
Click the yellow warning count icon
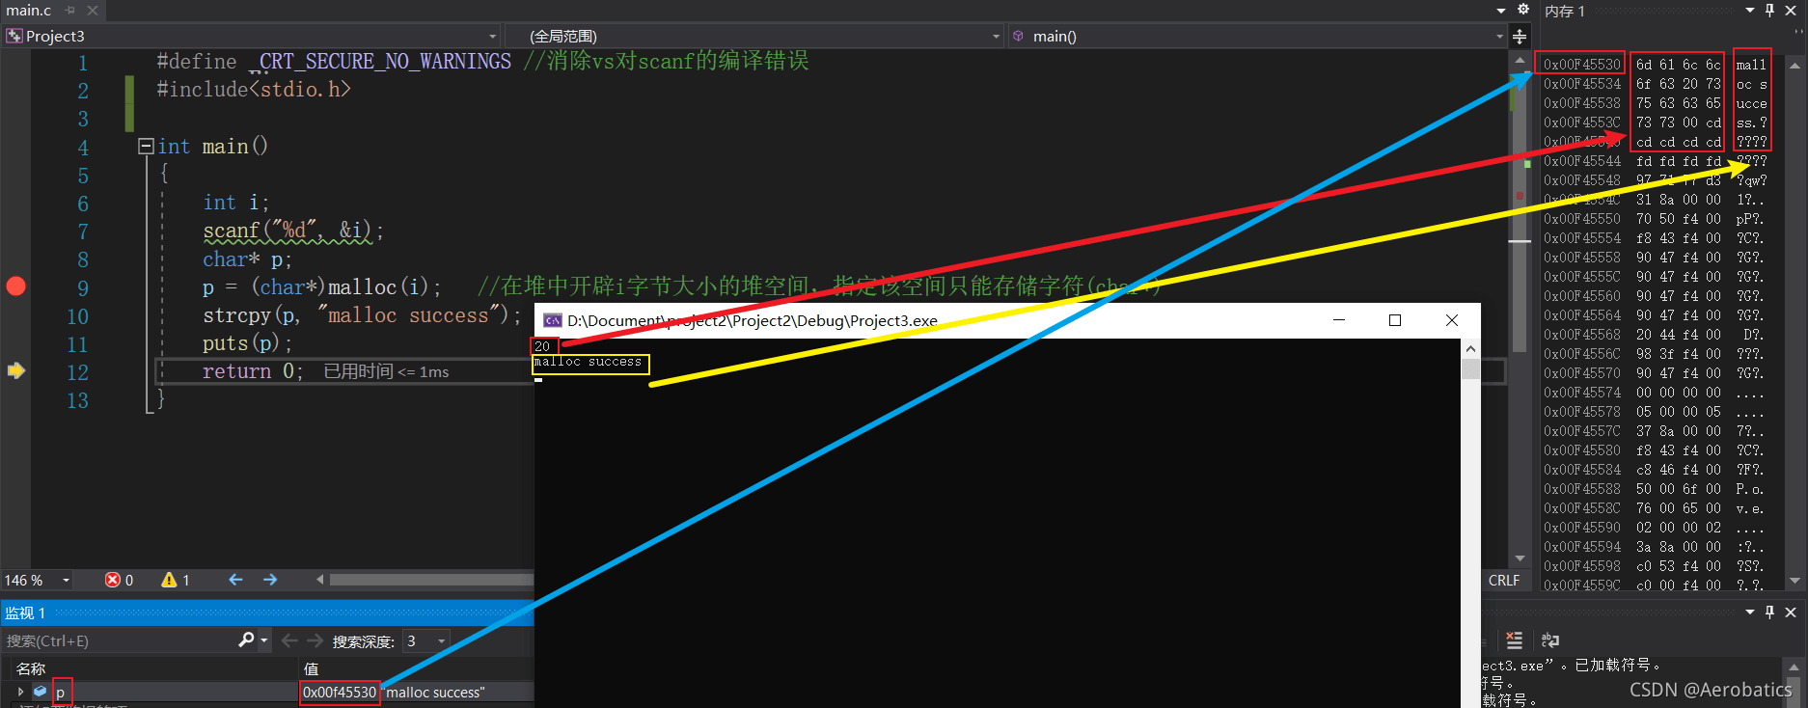click(169, 581)
